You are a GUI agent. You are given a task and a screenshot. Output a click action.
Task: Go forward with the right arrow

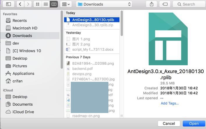28,4
